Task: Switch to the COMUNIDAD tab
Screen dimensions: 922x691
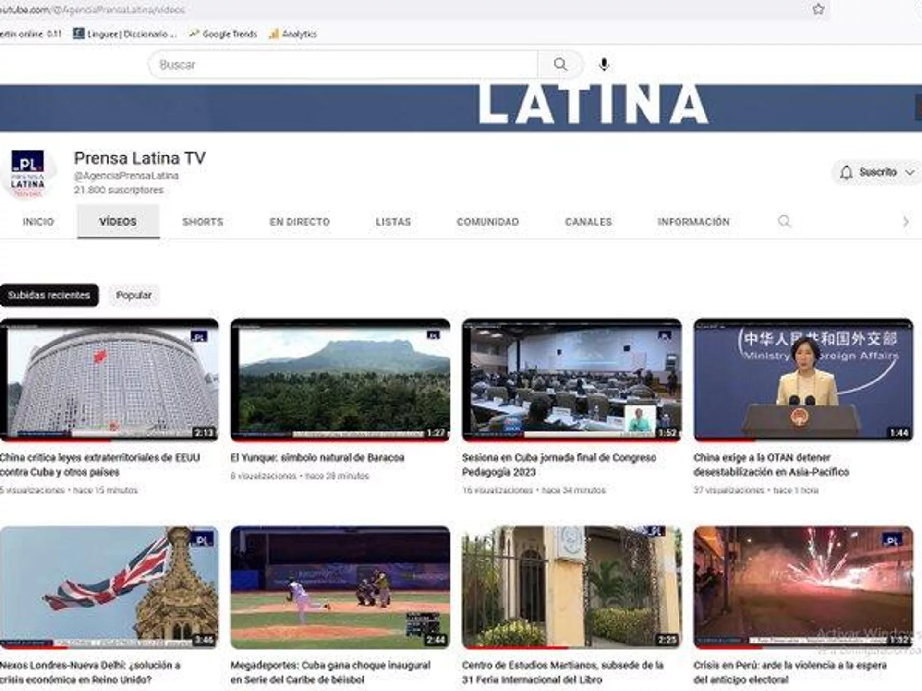Action: pos(487,222)
